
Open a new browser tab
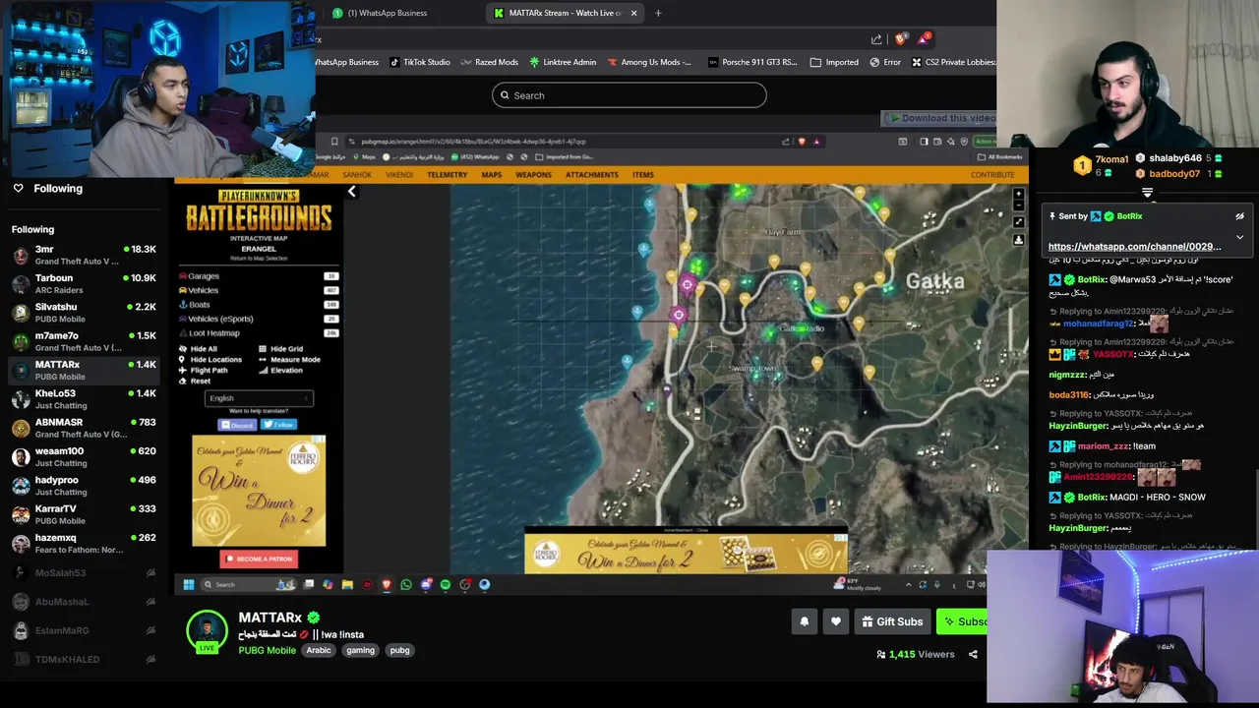click(x=658, y=13)
